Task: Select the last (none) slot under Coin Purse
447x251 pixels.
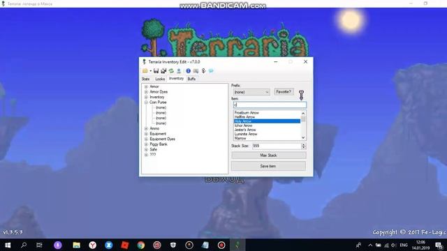Action: [161, 123]
